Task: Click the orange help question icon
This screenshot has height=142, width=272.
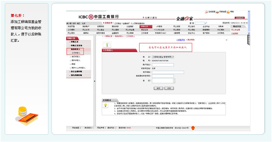Action: (x=228, y=12)
